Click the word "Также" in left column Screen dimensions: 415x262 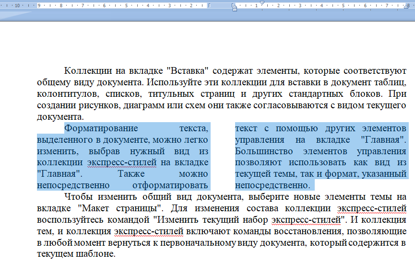click(131, 174)
